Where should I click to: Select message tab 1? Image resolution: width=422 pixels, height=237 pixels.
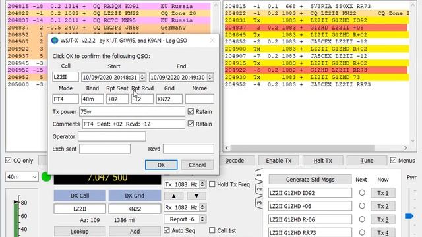(258, 176)
